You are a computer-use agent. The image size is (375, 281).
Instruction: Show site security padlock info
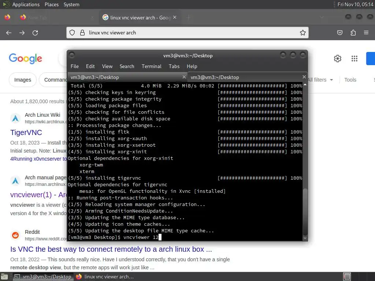pos(82,33)
